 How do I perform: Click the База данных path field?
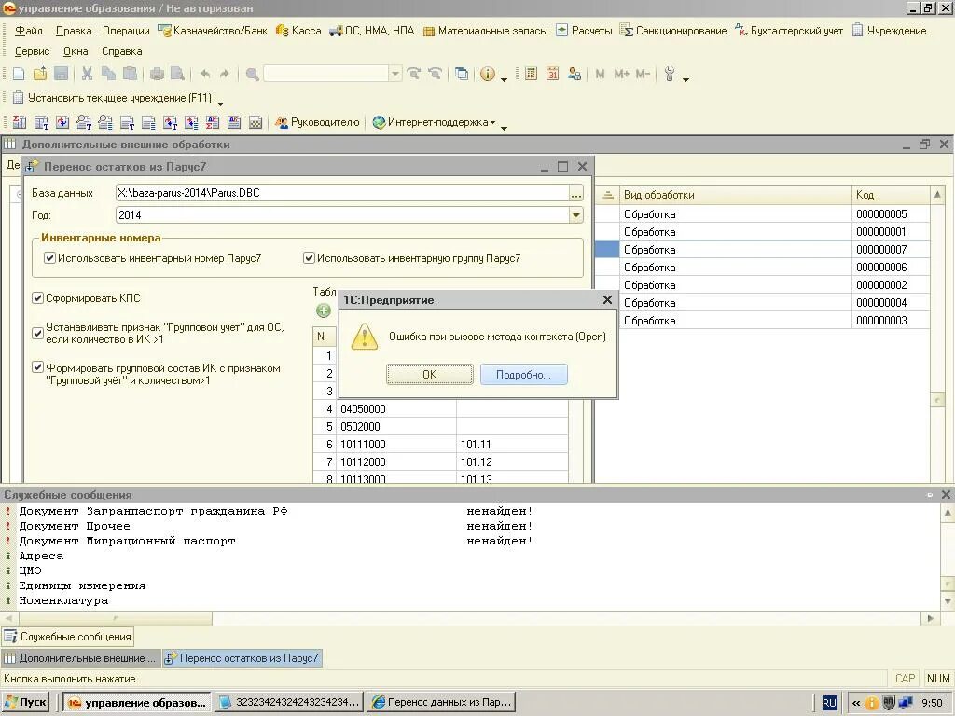(341, 193)
